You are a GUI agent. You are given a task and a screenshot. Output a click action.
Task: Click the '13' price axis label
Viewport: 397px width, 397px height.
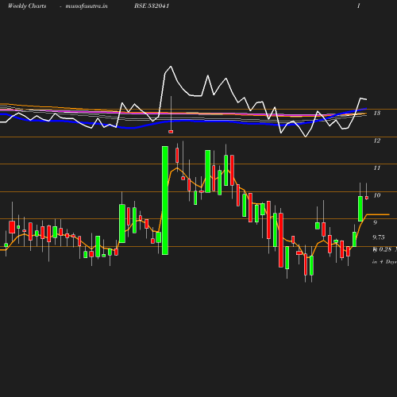tap(377, 113)
